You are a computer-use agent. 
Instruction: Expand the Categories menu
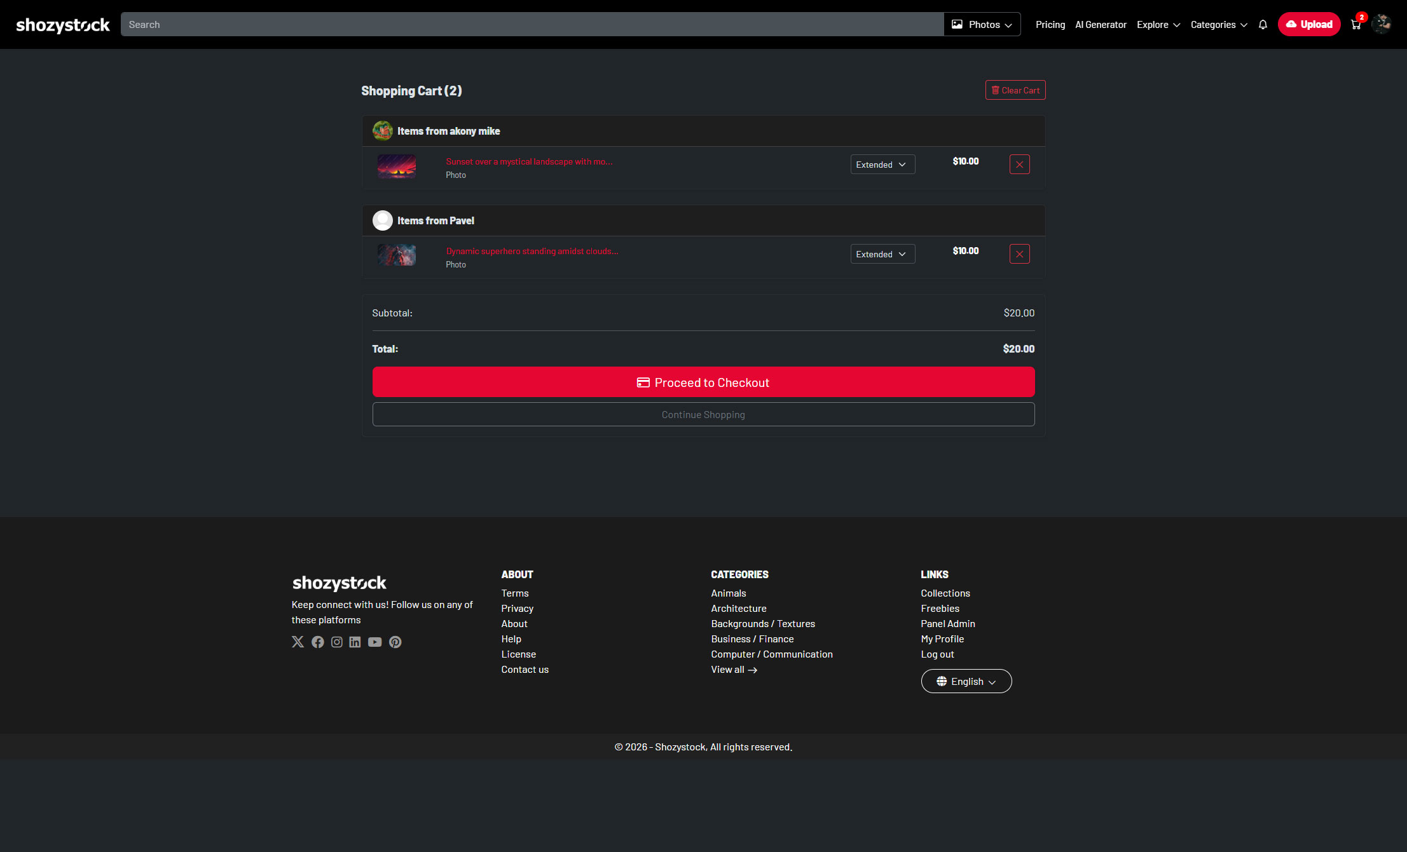click(x=1218, y=25)
